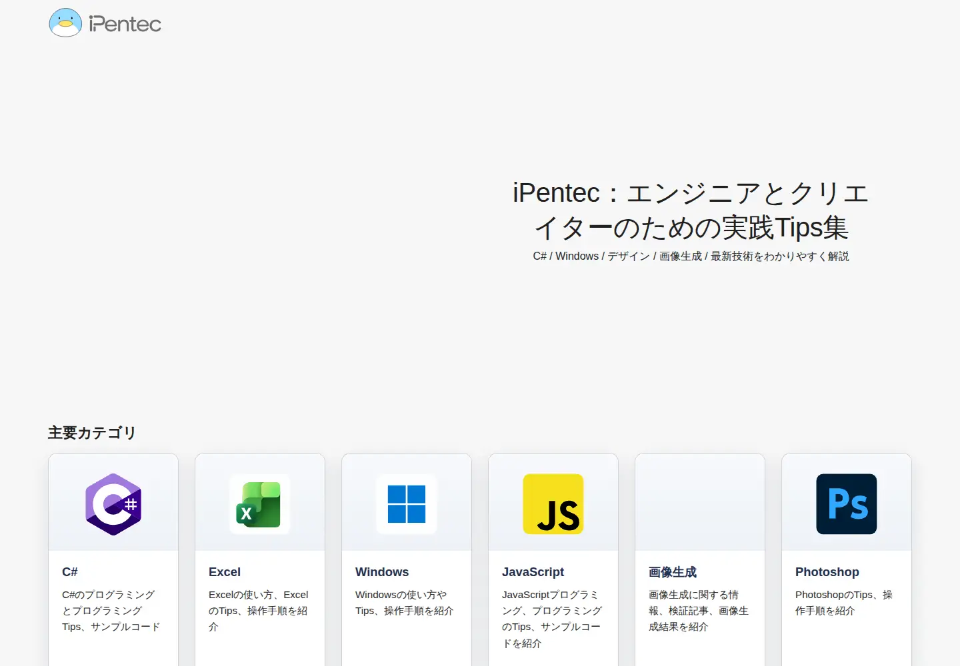
Task: Click the Excel spreadsheet icon
Action: pyautogui.click(x=260, y=504)
